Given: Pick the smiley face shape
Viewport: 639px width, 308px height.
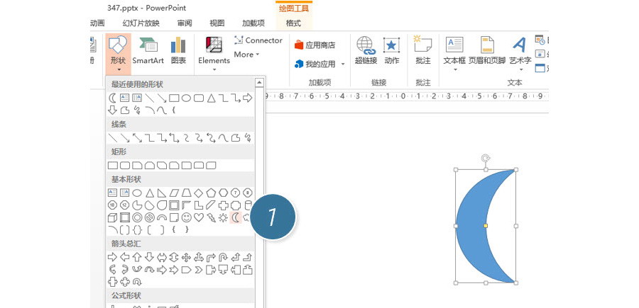Looking at the screenshot, I should pyautogui.click(x=187, y=217).
